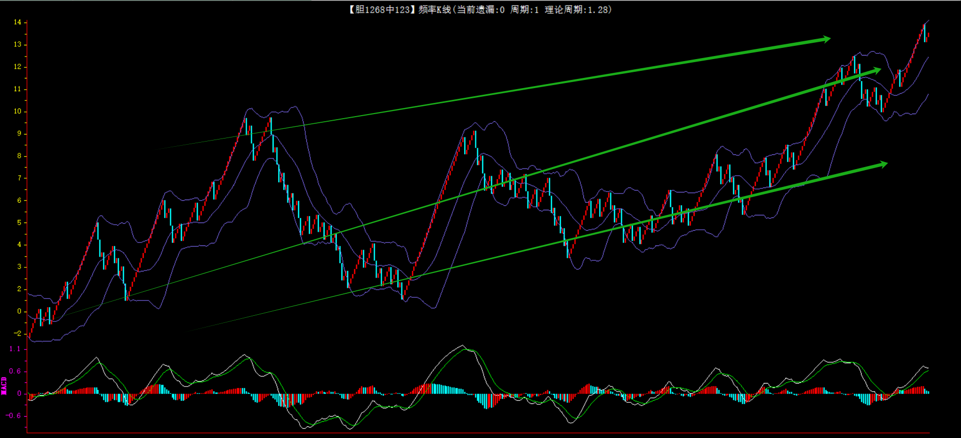
Task: Click the last candlestick near level 14
Action: click(x=925, y=33)
